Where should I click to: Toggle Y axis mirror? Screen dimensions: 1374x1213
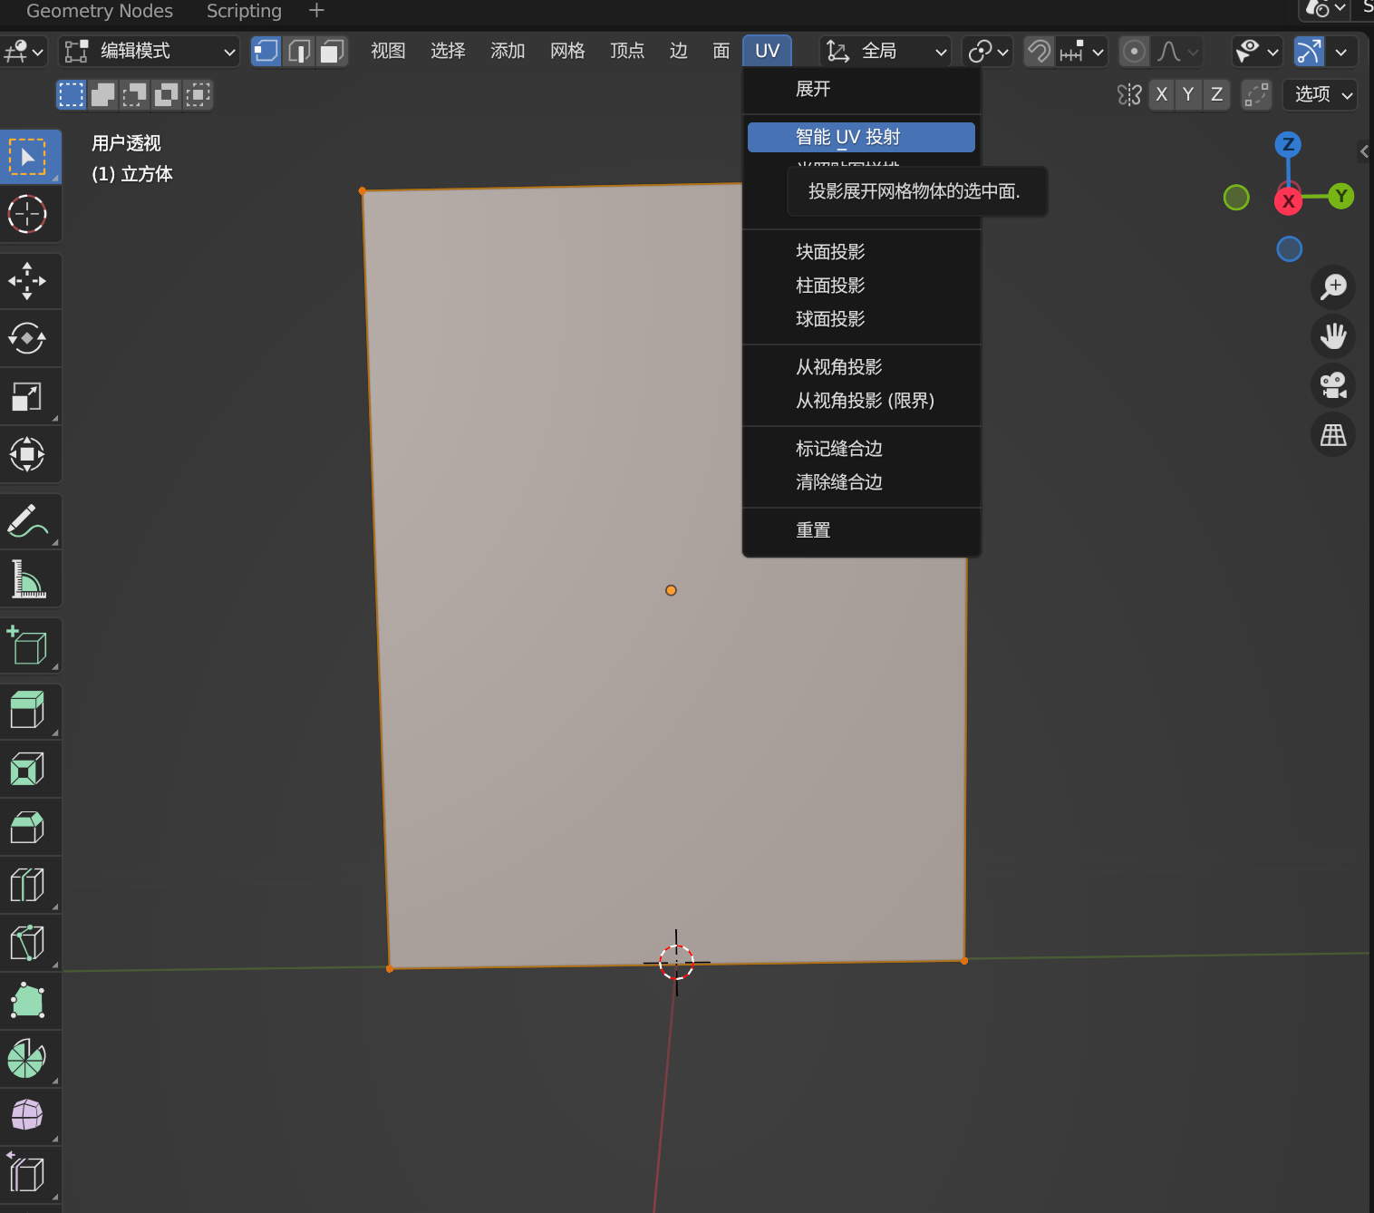pos(1188,94)
